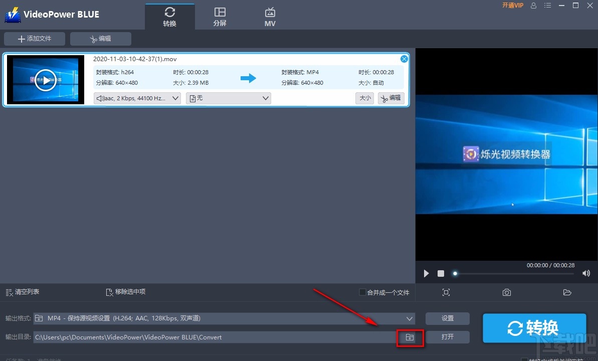This screenshot has height=361, width=598.
Task: Click the 大小 button on file row
Action: pos(364,98)
